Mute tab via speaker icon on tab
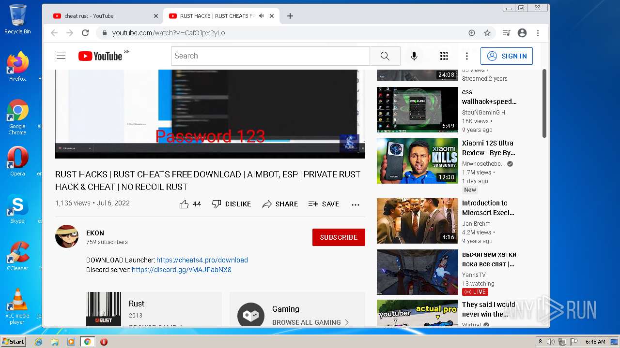 [x=261, y=16]
